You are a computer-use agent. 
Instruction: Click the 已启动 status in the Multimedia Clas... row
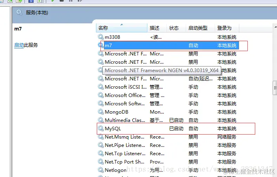pos(176,120)
